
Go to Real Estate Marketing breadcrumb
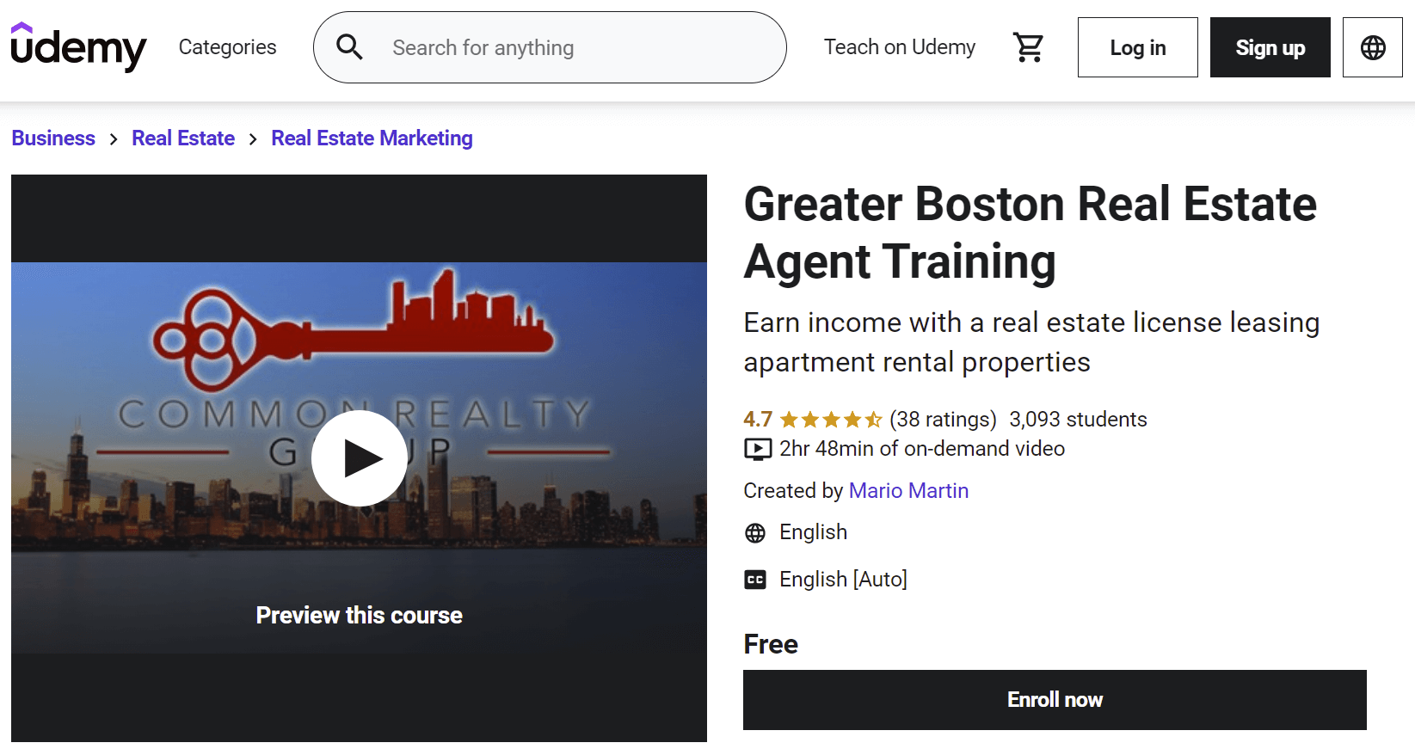click(x=372, y=138)
